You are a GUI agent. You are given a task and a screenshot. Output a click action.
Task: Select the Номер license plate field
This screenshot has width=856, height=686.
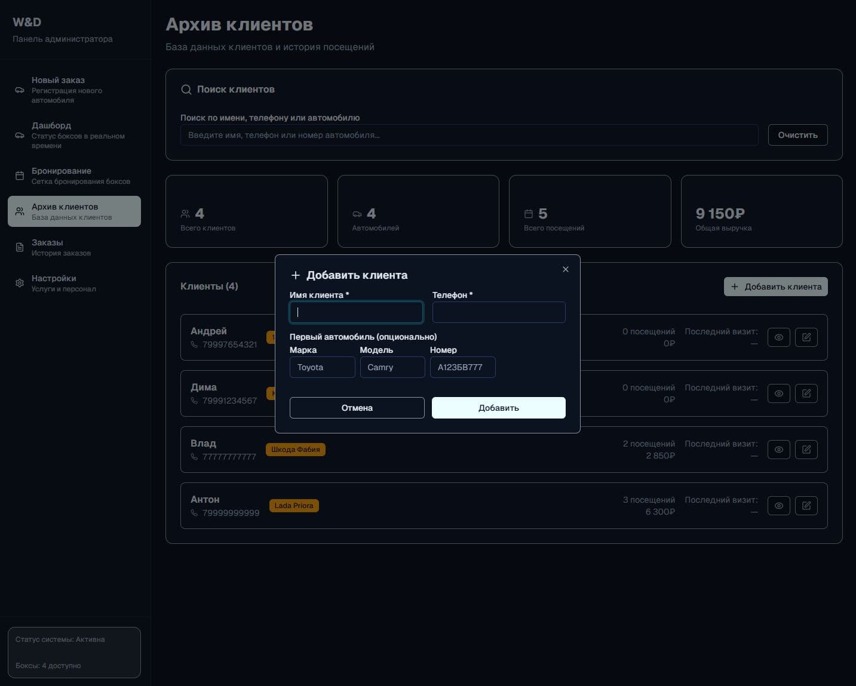click(x=462, y=367)
